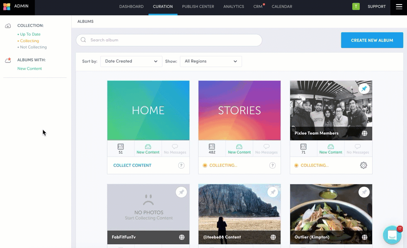Viewport: 407px width, 248px height.
Task: Click COLLECT CONTENT on the HOME album
Action: coord(132,166)
